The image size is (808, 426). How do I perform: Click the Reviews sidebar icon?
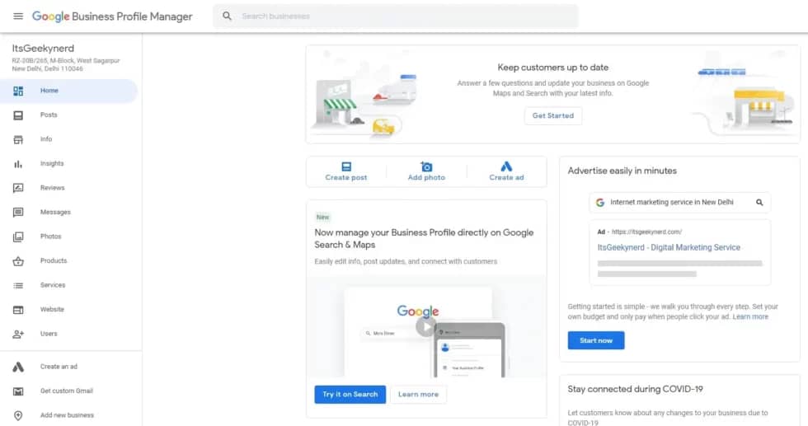tap(18, 188)
